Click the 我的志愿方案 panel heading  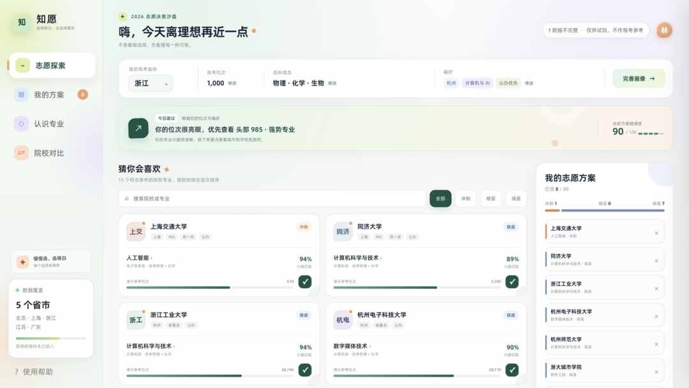coord(570,178)
